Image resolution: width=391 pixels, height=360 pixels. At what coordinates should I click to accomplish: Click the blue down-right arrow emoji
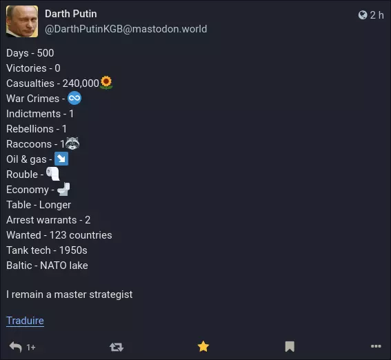click(x=61, y=159)
